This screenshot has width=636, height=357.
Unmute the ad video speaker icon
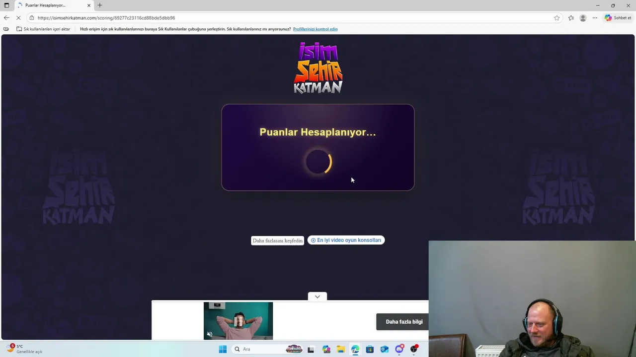210,334
